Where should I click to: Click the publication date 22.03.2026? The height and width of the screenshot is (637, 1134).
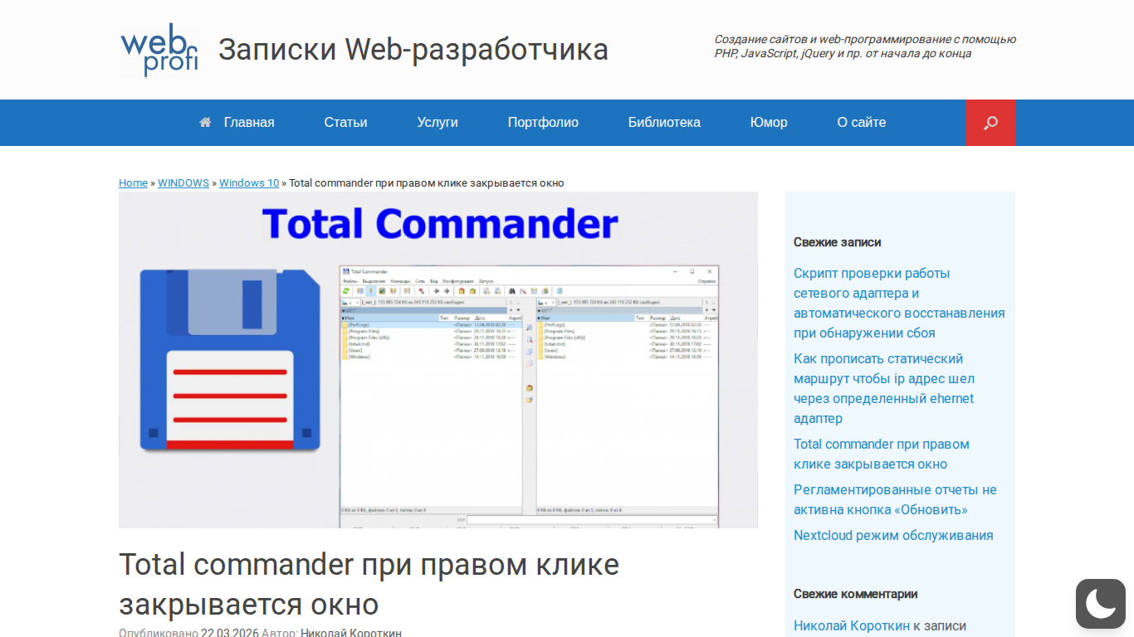tap(229, 633)
